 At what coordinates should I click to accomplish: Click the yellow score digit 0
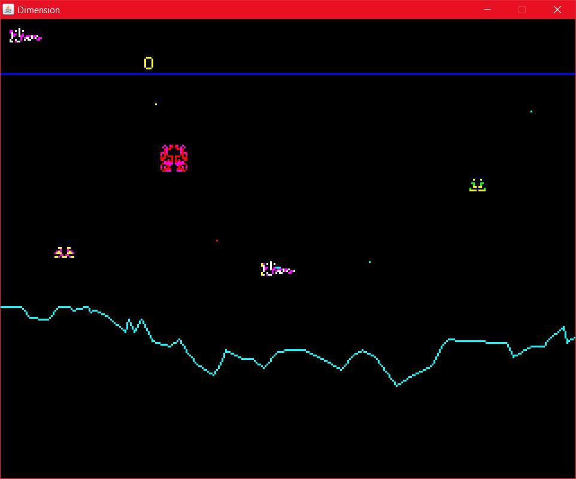148,63
